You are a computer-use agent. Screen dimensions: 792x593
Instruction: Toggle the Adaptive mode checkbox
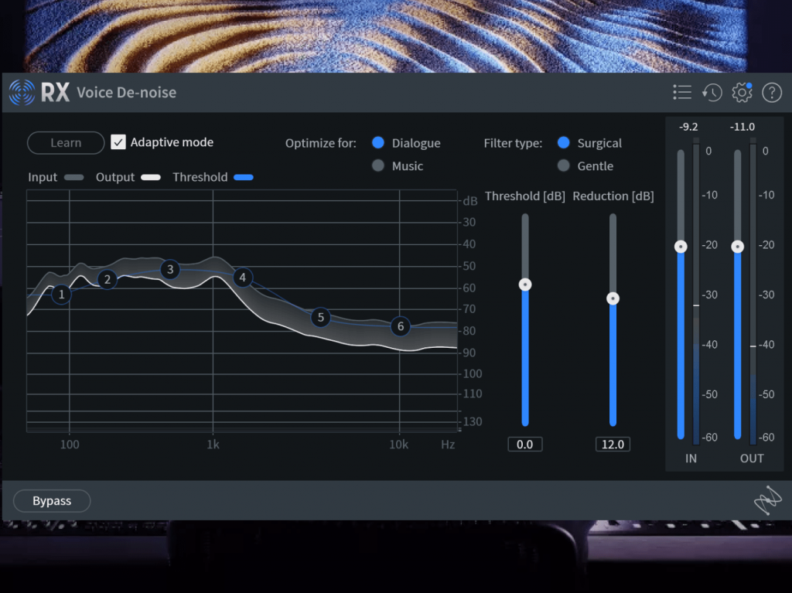click(x=118, y=142)
